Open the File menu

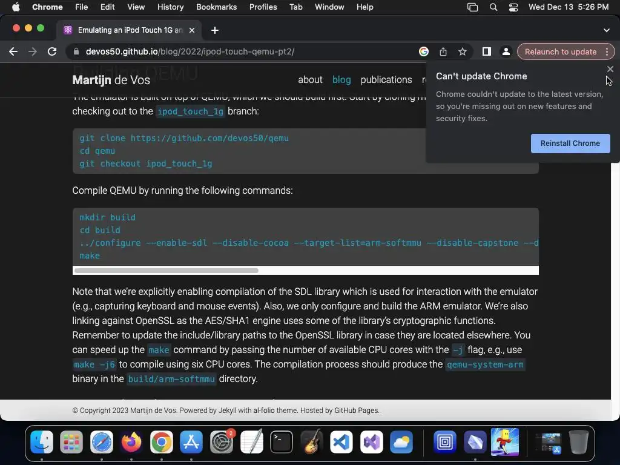[x=82, y=7]
